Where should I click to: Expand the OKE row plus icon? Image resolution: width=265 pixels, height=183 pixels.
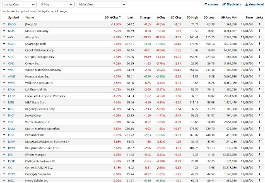click(x=4, y=63)
